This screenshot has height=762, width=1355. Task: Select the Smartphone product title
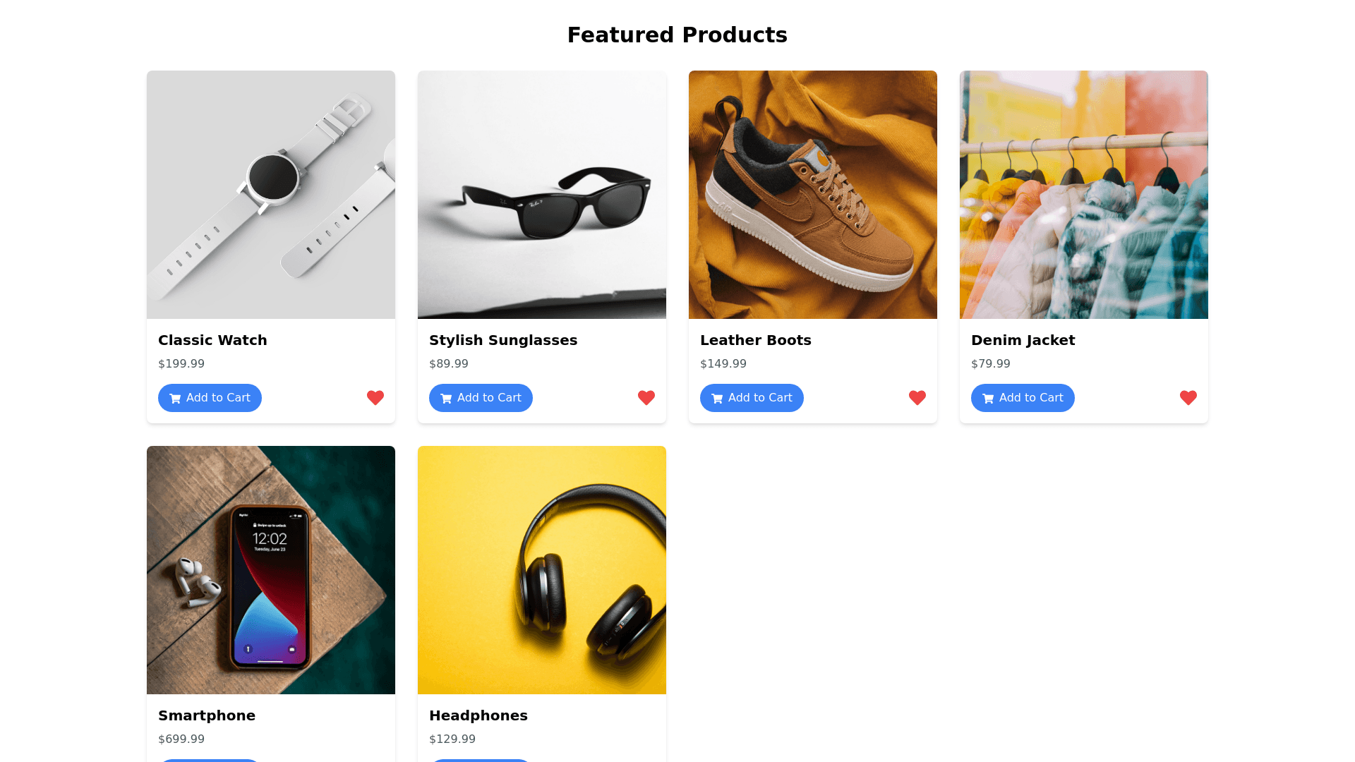(207, 715)
